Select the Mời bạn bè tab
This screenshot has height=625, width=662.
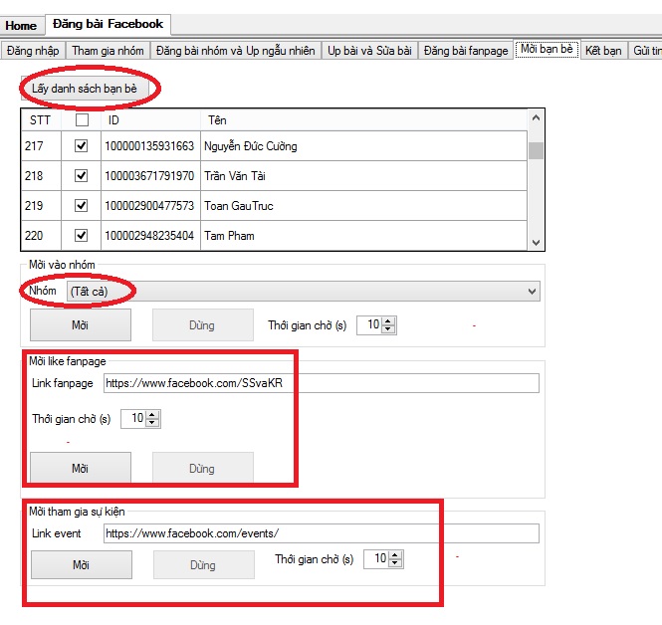coord(547,50)
